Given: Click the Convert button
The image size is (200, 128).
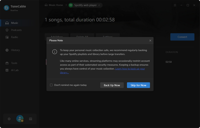Looking at the screenshot, I should [182, 37].
